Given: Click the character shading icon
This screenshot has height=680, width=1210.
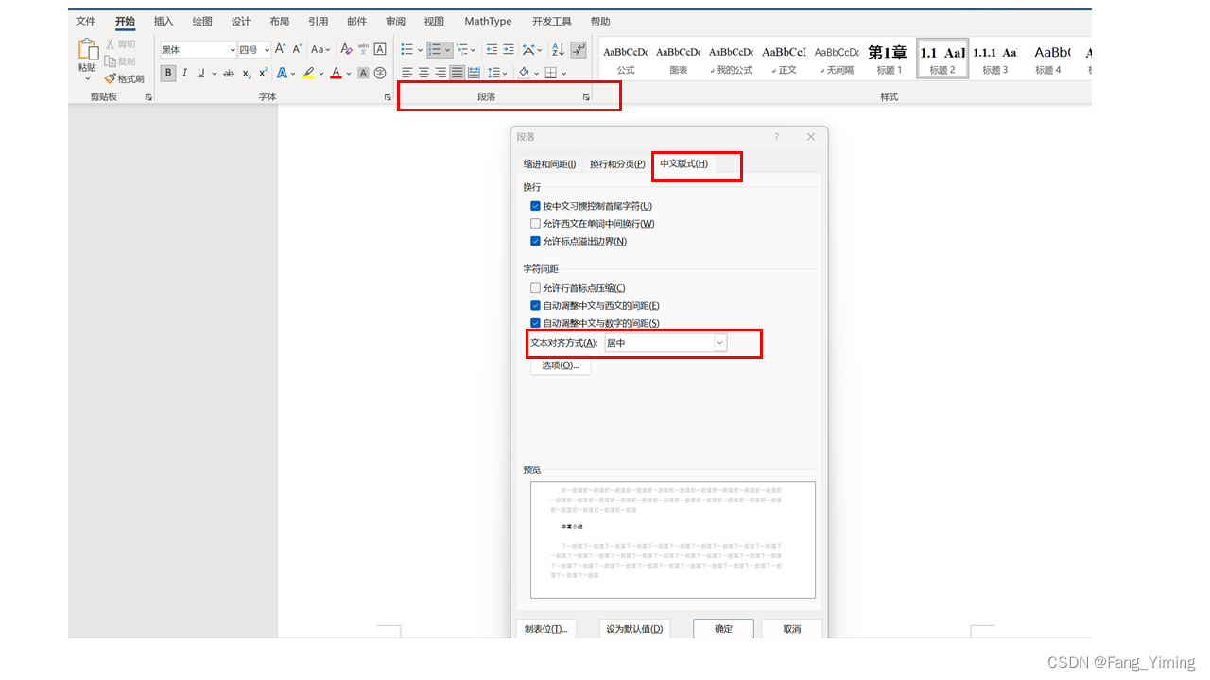Looking at the screenshot, I should (363, 73).
